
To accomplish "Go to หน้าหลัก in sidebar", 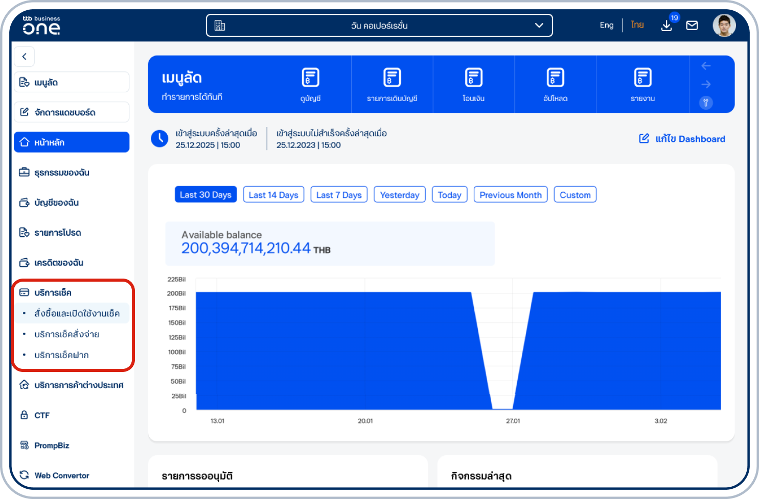I will [x=72, y=142].
